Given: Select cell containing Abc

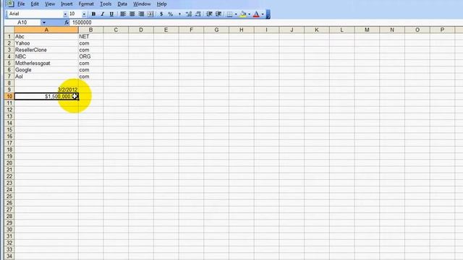Looking at the screenshot, I should click(x=46, y=37).
